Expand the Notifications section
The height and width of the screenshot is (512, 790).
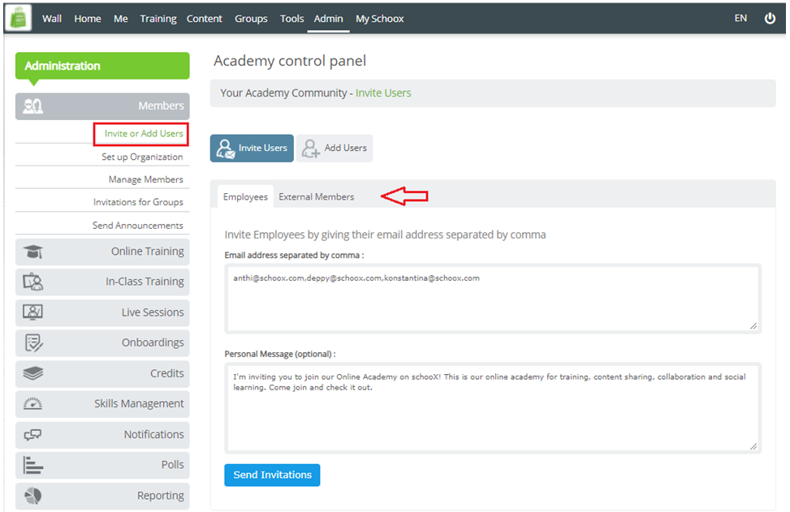click(x=102, y=434)
